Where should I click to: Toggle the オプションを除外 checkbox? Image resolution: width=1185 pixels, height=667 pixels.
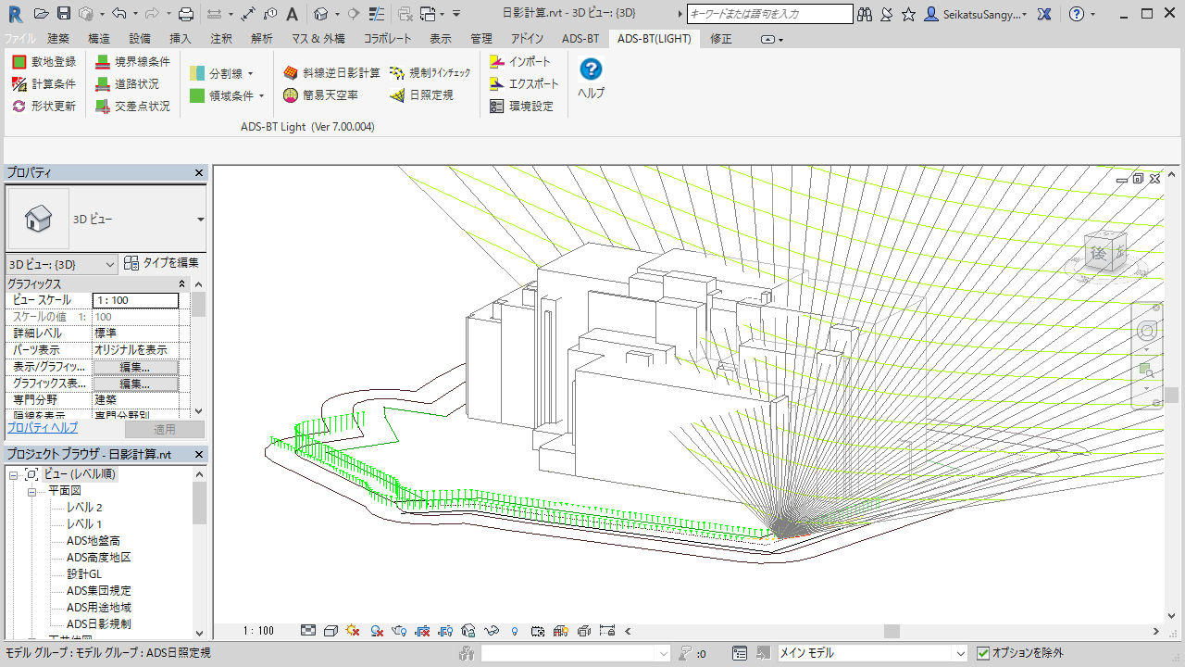(983, 653)
